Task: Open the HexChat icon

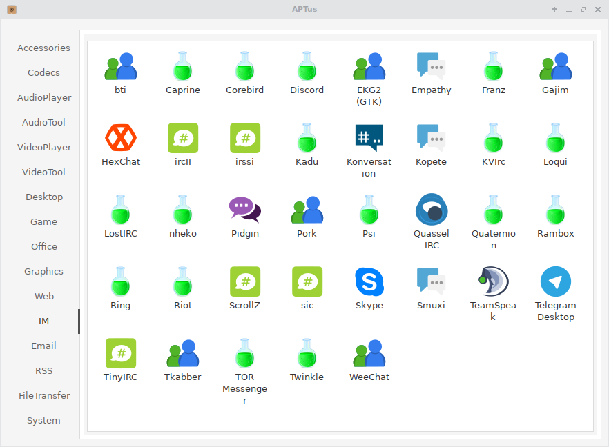Action: click(x=120, y=138)
